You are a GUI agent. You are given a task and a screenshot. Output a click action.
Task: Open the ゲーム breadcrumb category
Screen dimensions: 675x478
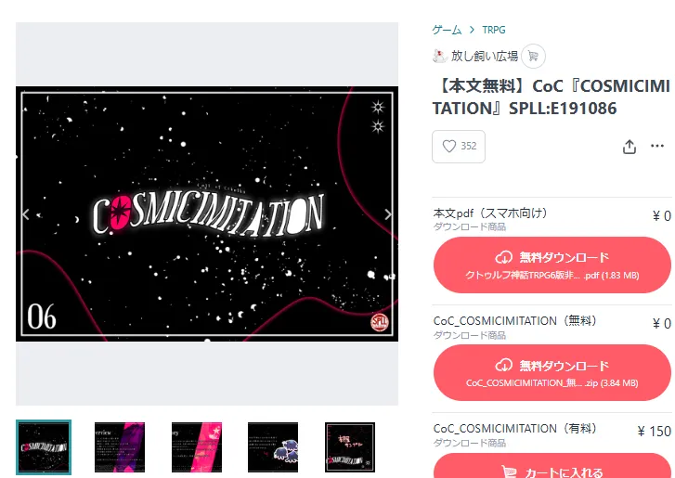[x=447, y=30]
